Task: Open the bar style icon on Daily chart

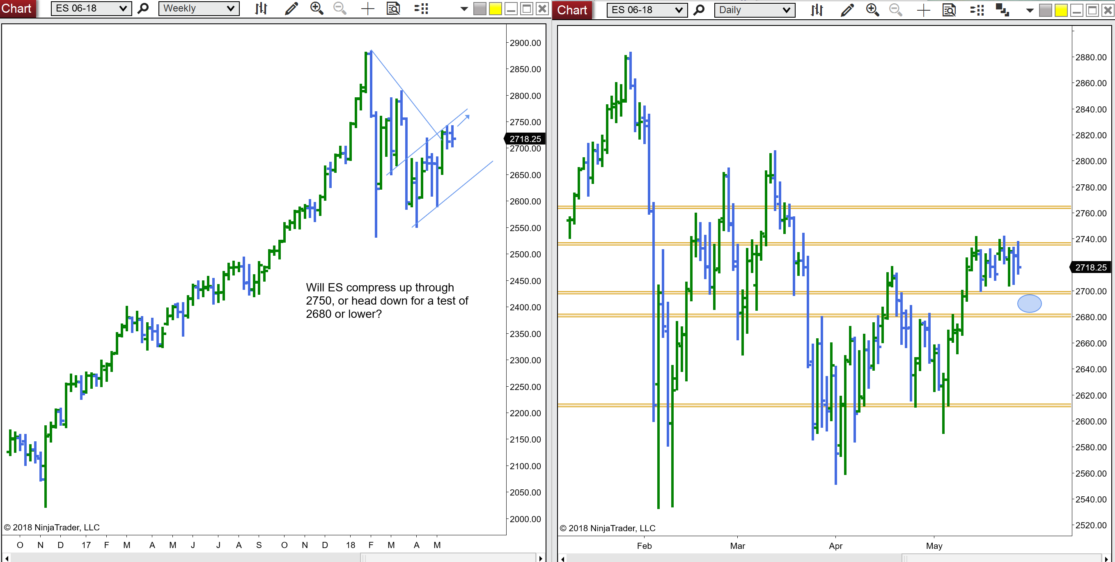Action: (817, 10)
